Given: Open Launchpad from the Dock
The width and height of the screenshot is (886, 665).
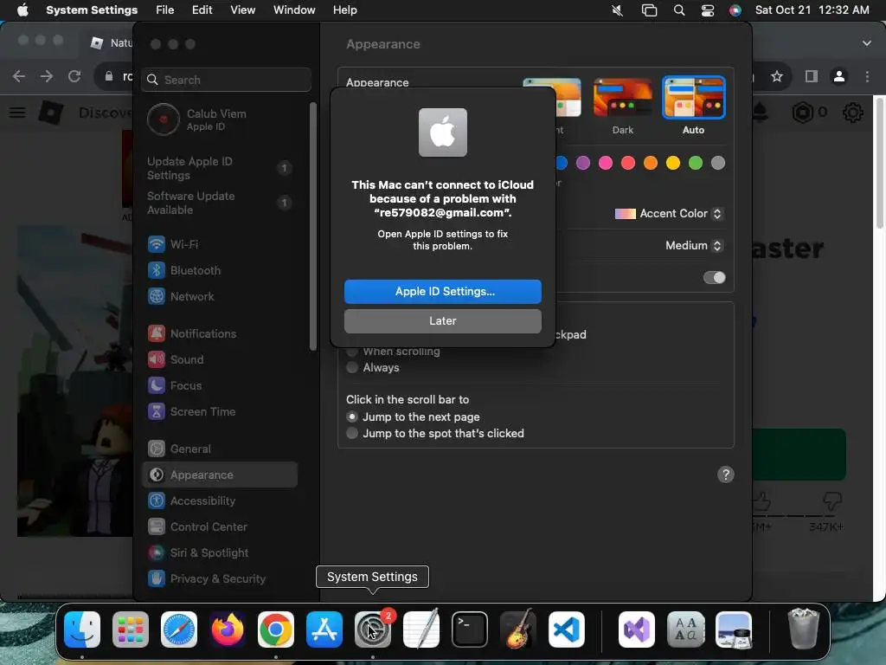Looking at the screenshot, I should tap(131, 629).
